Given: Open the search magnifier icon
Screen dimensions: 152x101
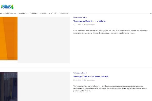Looking at the screenshot, I should (151, 13).
